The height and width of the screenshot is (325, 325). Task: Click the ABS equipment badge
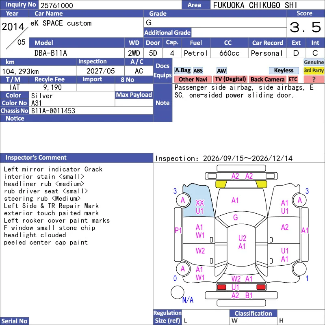click(x=198, y=71)
